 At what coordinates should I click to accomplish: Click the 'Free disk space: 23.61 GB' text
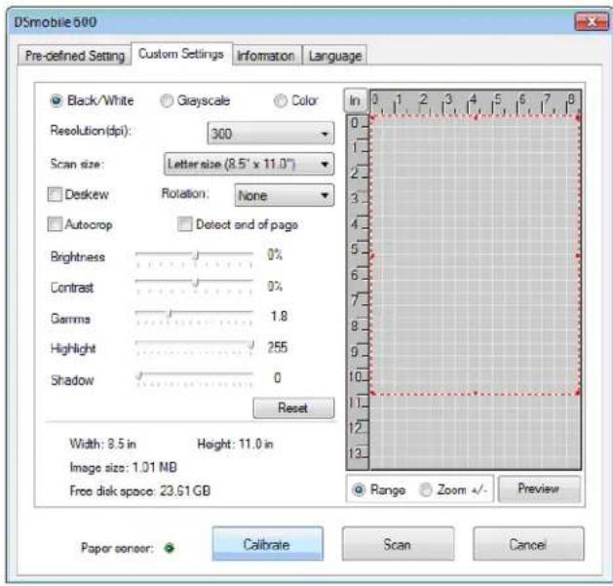coord(140,490)
